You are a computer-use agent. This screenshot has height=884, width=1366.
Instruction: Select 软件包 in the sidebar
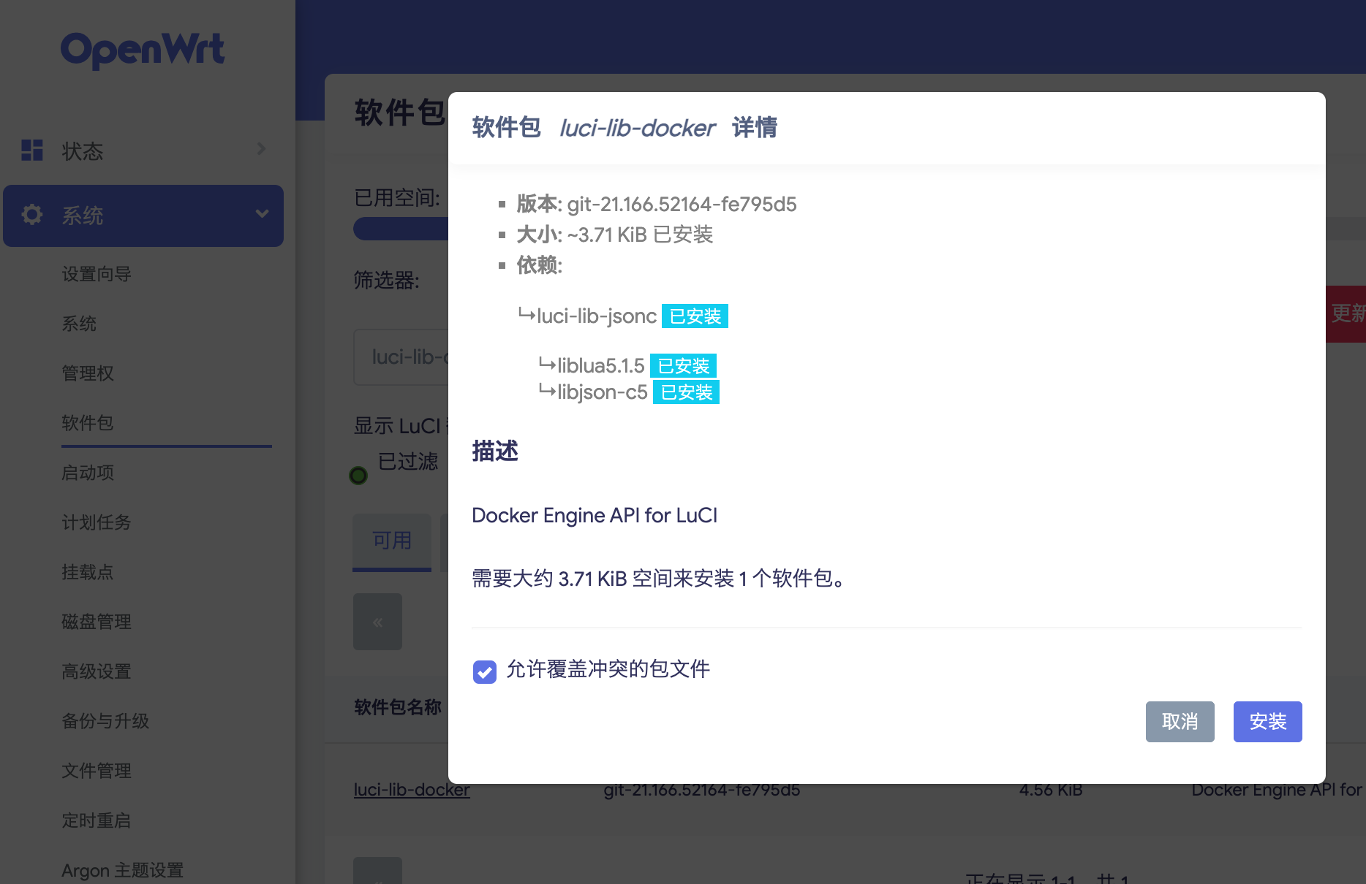[88, 423]
